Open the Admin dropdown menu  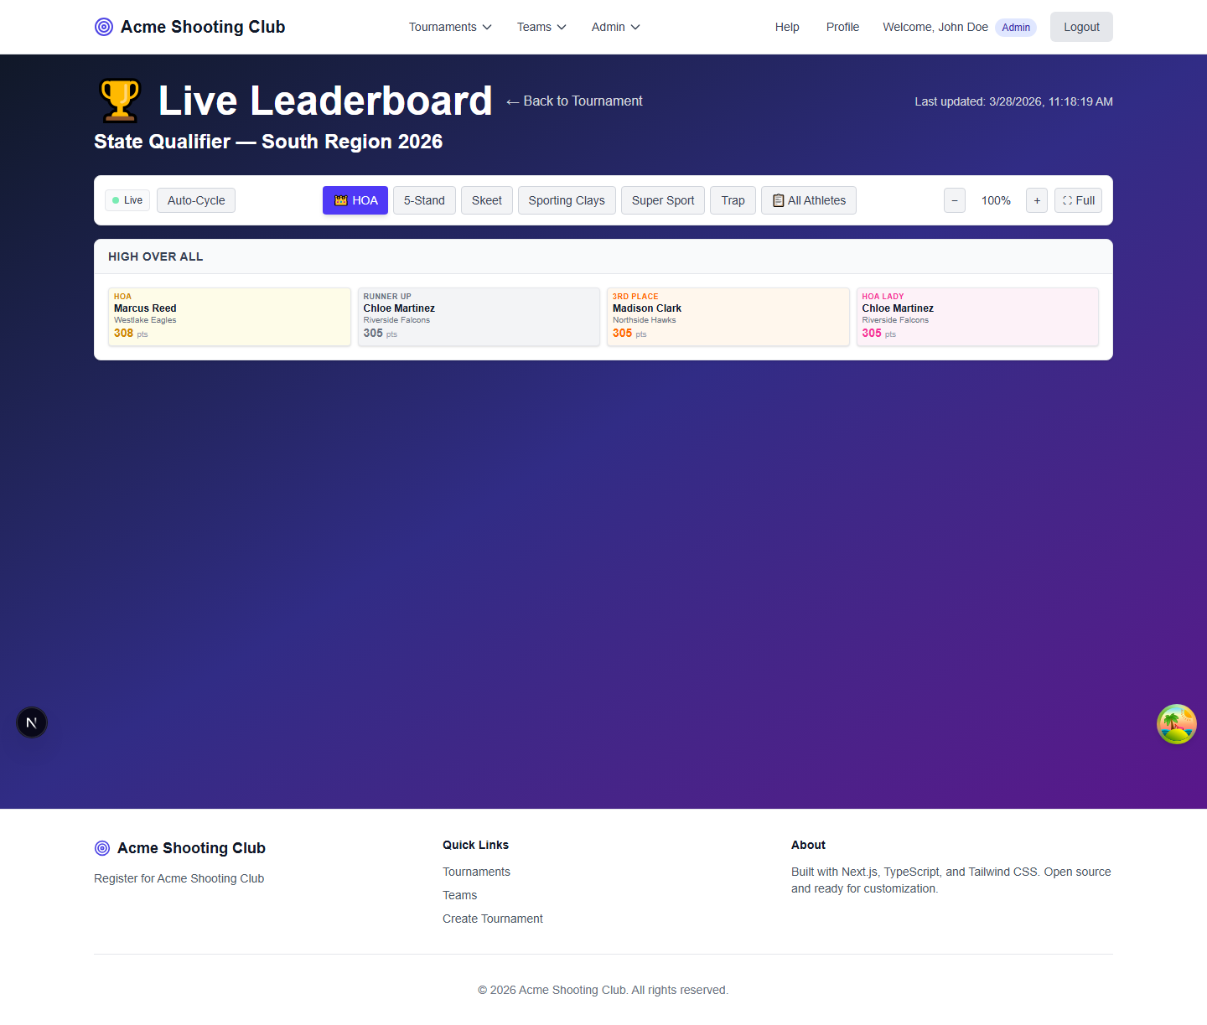615,27
